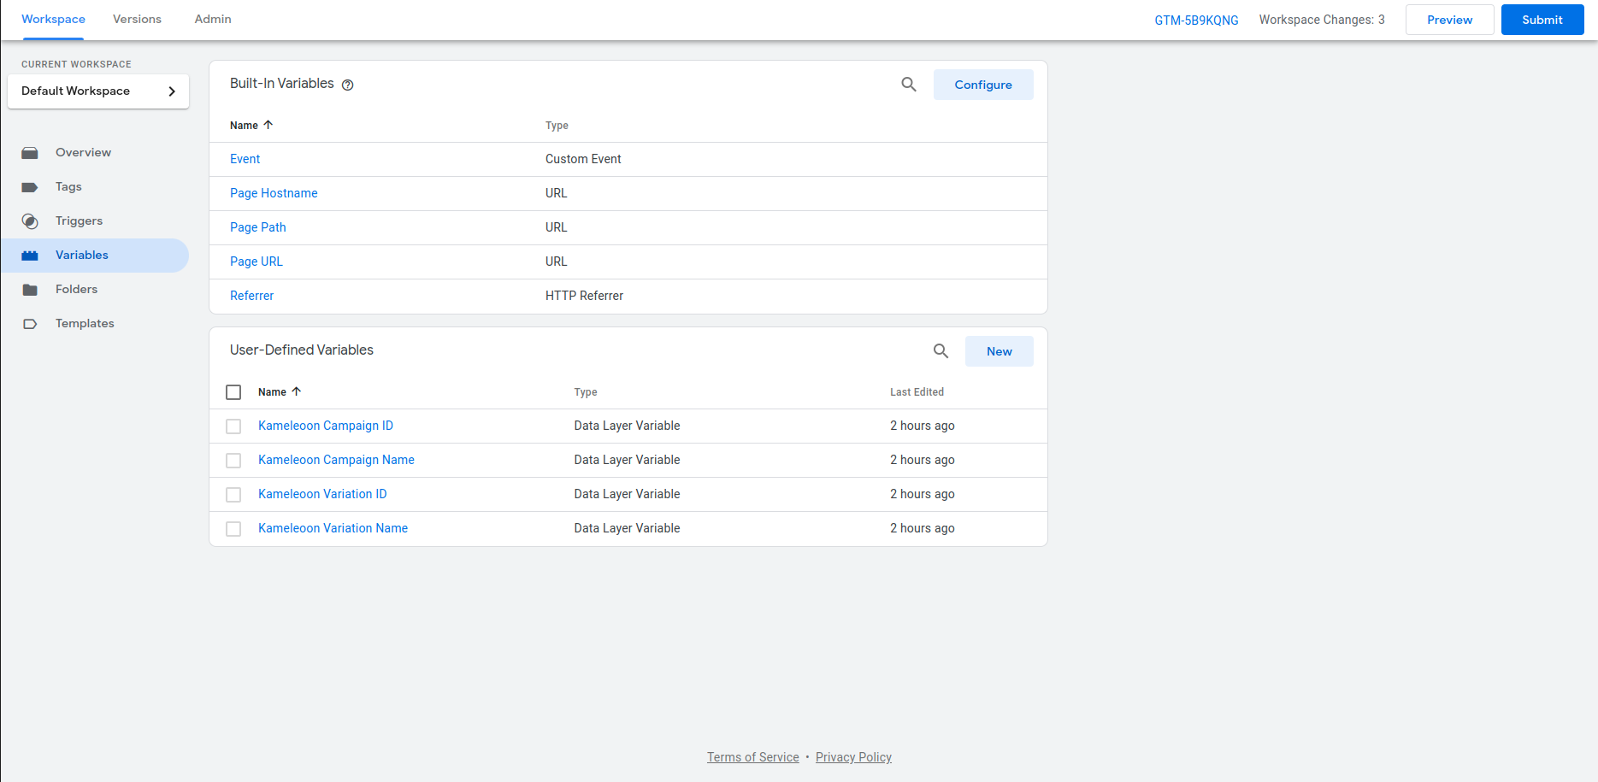Viewport: 1598px width, 782px height.
Task: Expand the Default Workspace selector chevron
Action: pyautogui.click(x=172, y=91)
